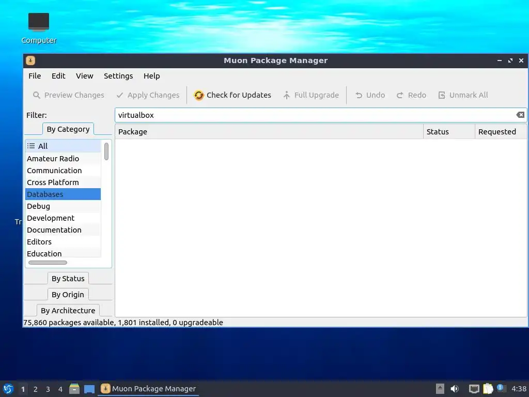The width and height of the screenshot is (529, 397).
Task: Click the Unmark All icon
Action: click(x=442, y=95)
